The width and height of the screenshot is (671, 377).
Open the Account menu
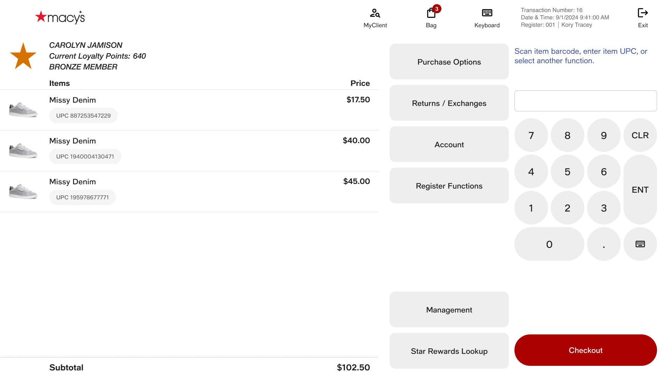(449, 144)
